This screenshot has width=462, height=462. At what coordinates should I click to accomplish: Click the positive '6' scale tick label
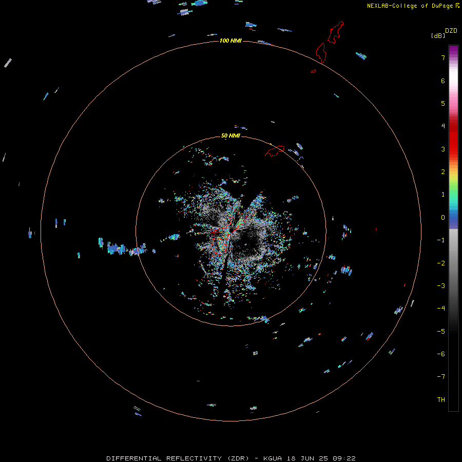pyautogui.click(x=442, y=81)
